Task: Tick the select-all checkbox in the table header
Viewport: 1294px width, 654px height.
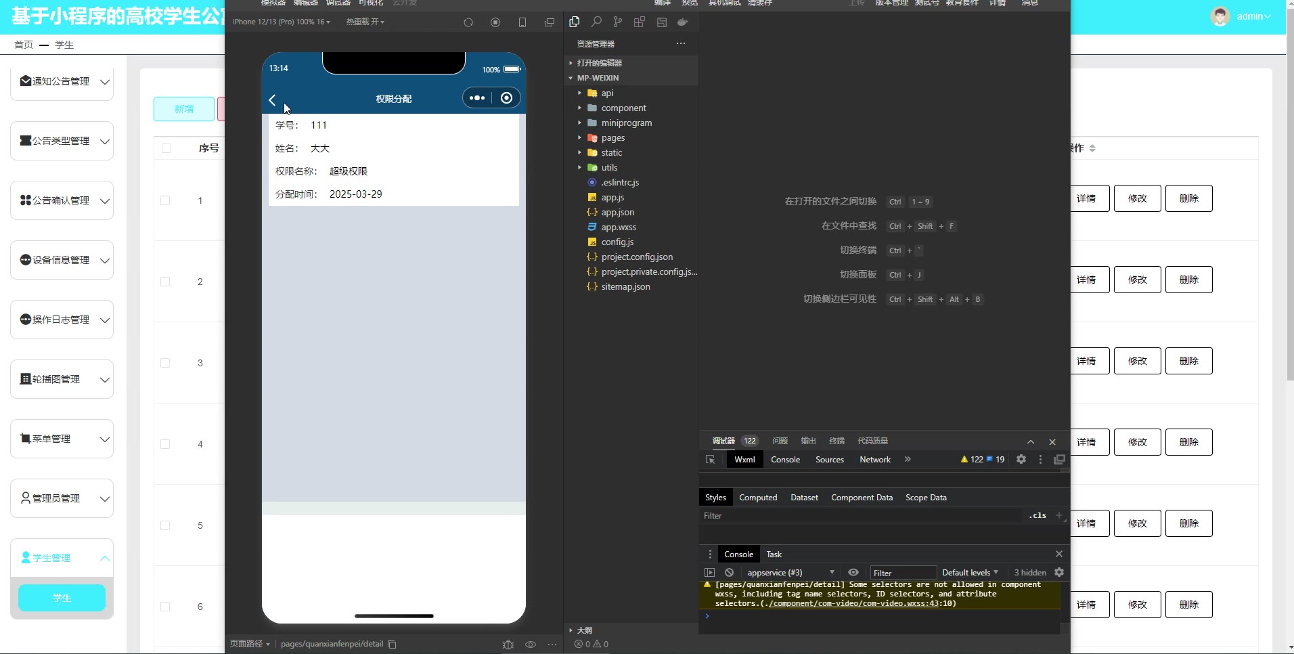Action: point(166,148)
